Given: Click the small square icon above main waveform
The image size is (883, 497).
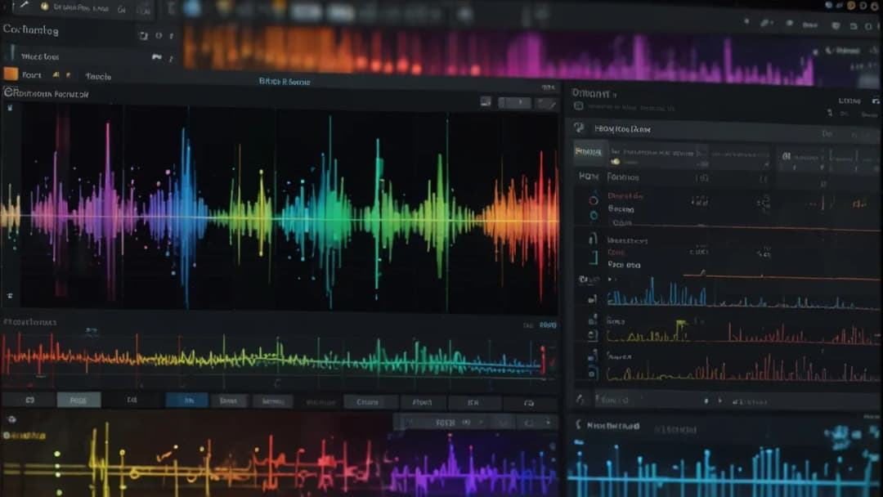Looking at the screenshot, I should pyautogui.click(x=486, y=102).
